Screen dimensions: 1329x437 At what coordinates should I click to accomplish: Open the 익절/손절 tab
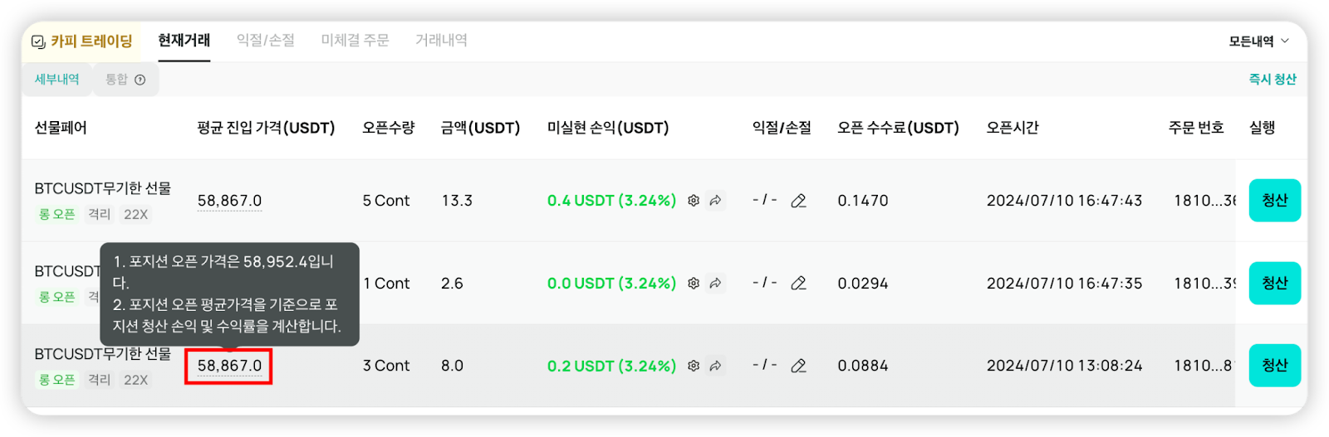tap(265, 40)
